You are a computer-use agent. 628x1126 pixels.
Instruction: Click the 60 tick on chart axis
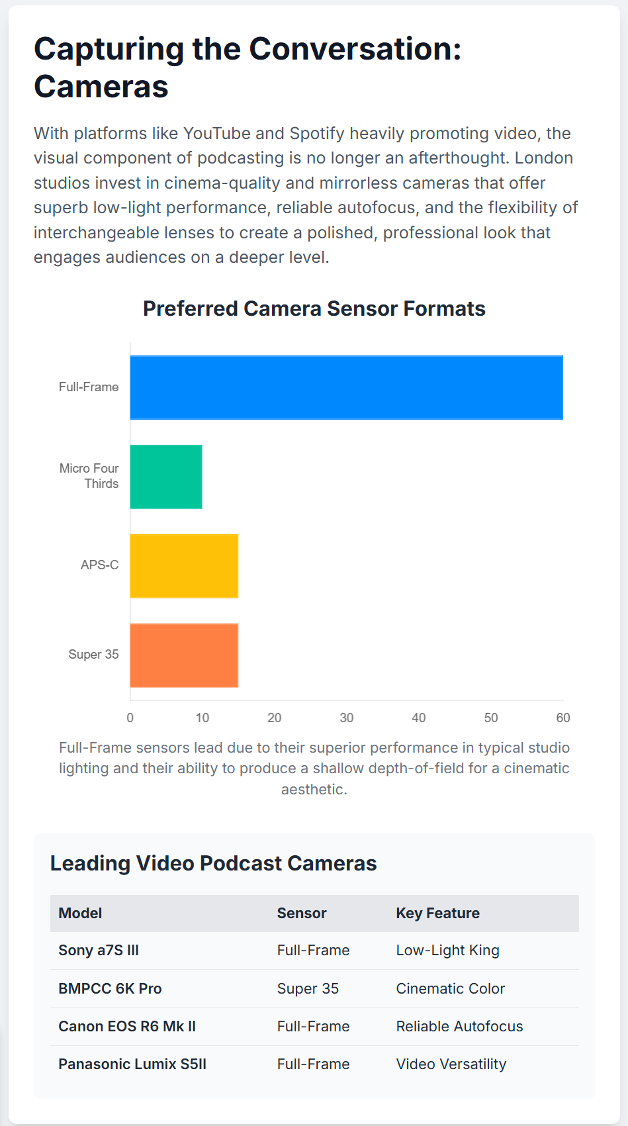pyautogui.click(x=563, y=718)
